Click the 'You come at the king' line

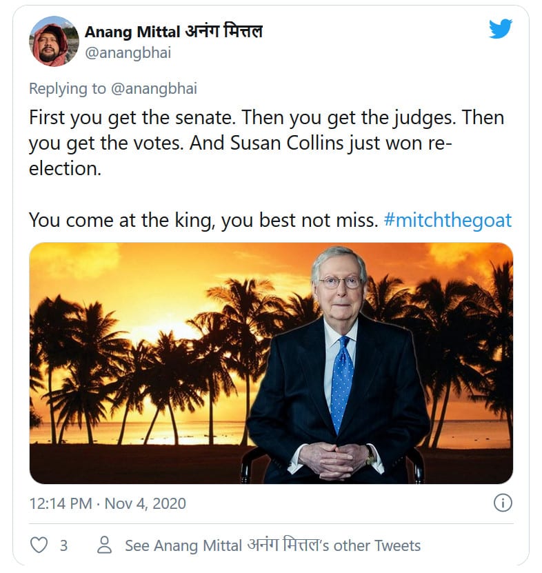(x=203, y=221)
